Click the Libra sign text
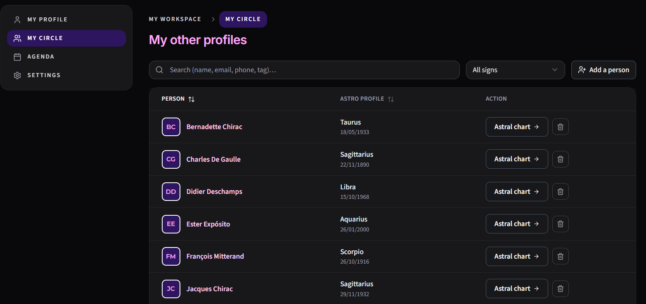 point(348,187)
